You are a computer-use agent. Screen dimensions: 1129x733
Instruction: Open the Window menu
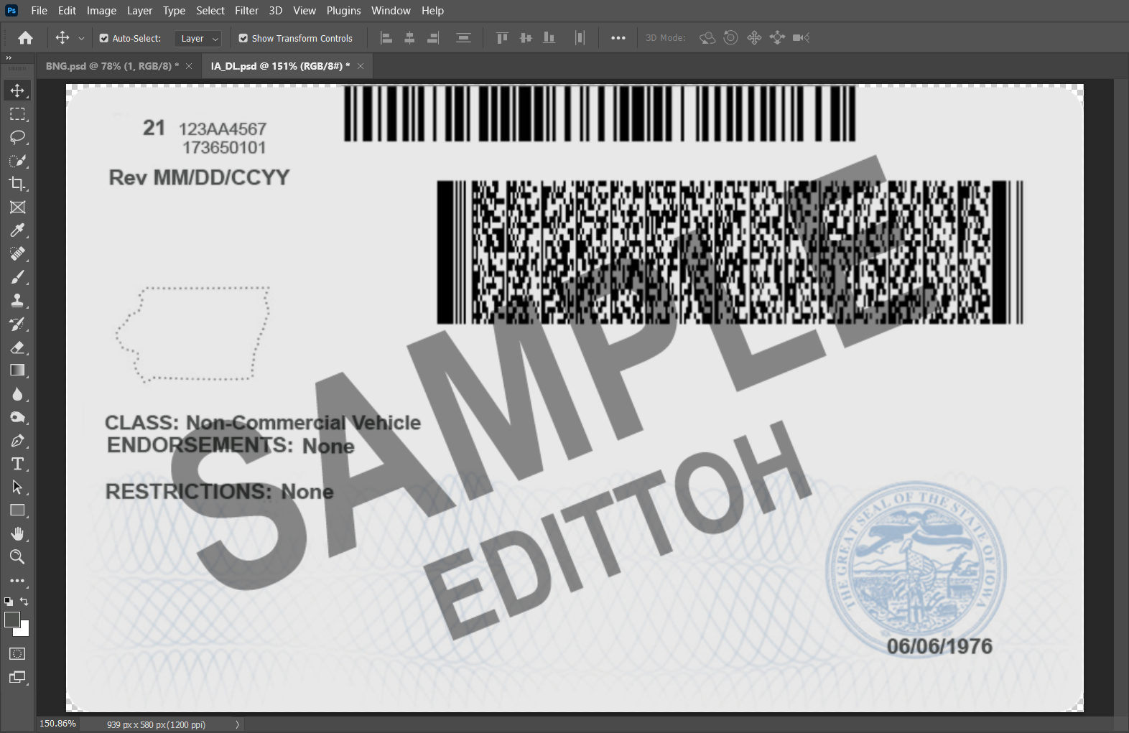click(391, 11)
